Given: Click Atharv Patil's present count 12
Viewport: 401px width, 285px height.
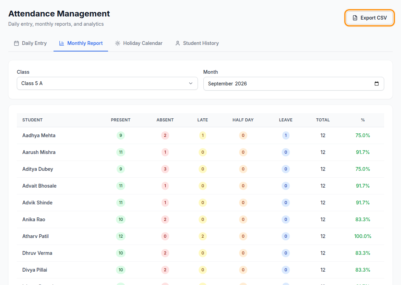Looking at the screenshot, I should 121,236.
